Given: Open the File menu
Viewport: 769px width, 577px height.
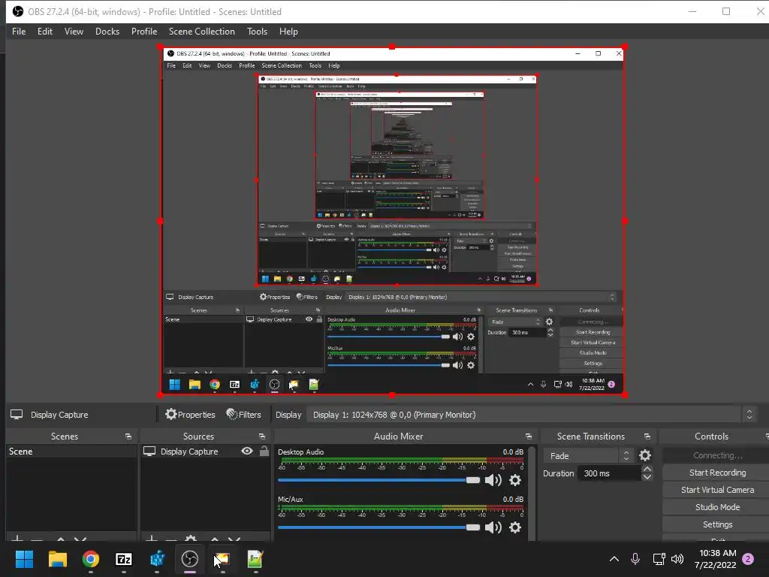Looking at the screenshot, I should (19, 32).
